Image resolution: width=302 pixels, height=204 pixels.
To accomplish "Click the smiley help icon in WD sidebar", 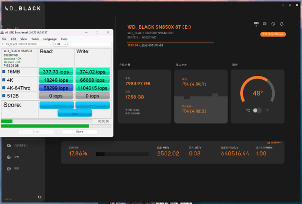I will [x=9, y=168].
